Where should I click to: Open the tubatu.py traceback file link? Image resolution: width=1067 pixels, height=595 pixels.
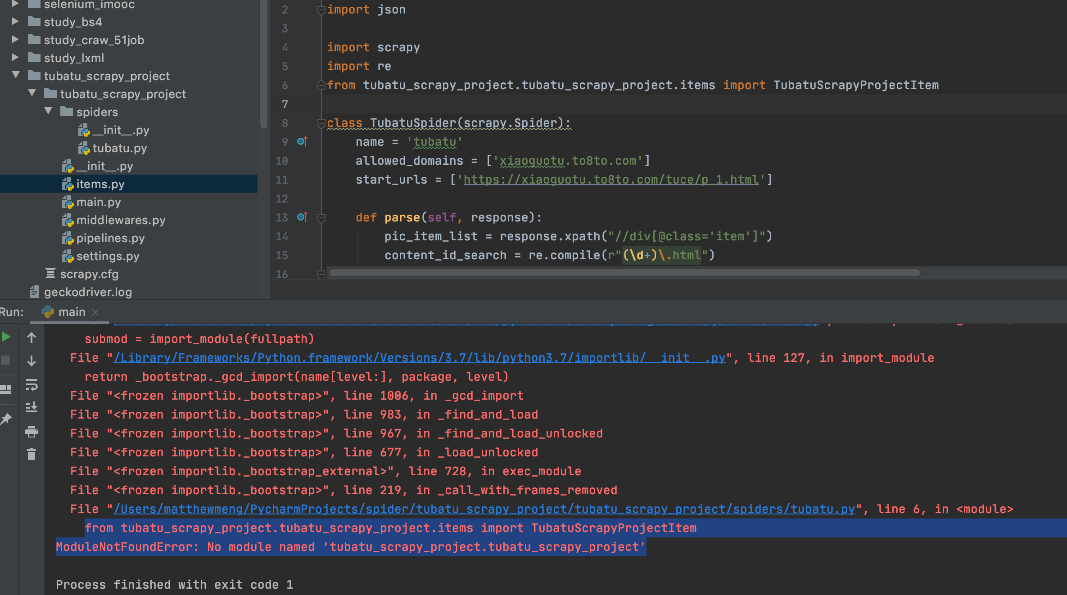(484, 509)
